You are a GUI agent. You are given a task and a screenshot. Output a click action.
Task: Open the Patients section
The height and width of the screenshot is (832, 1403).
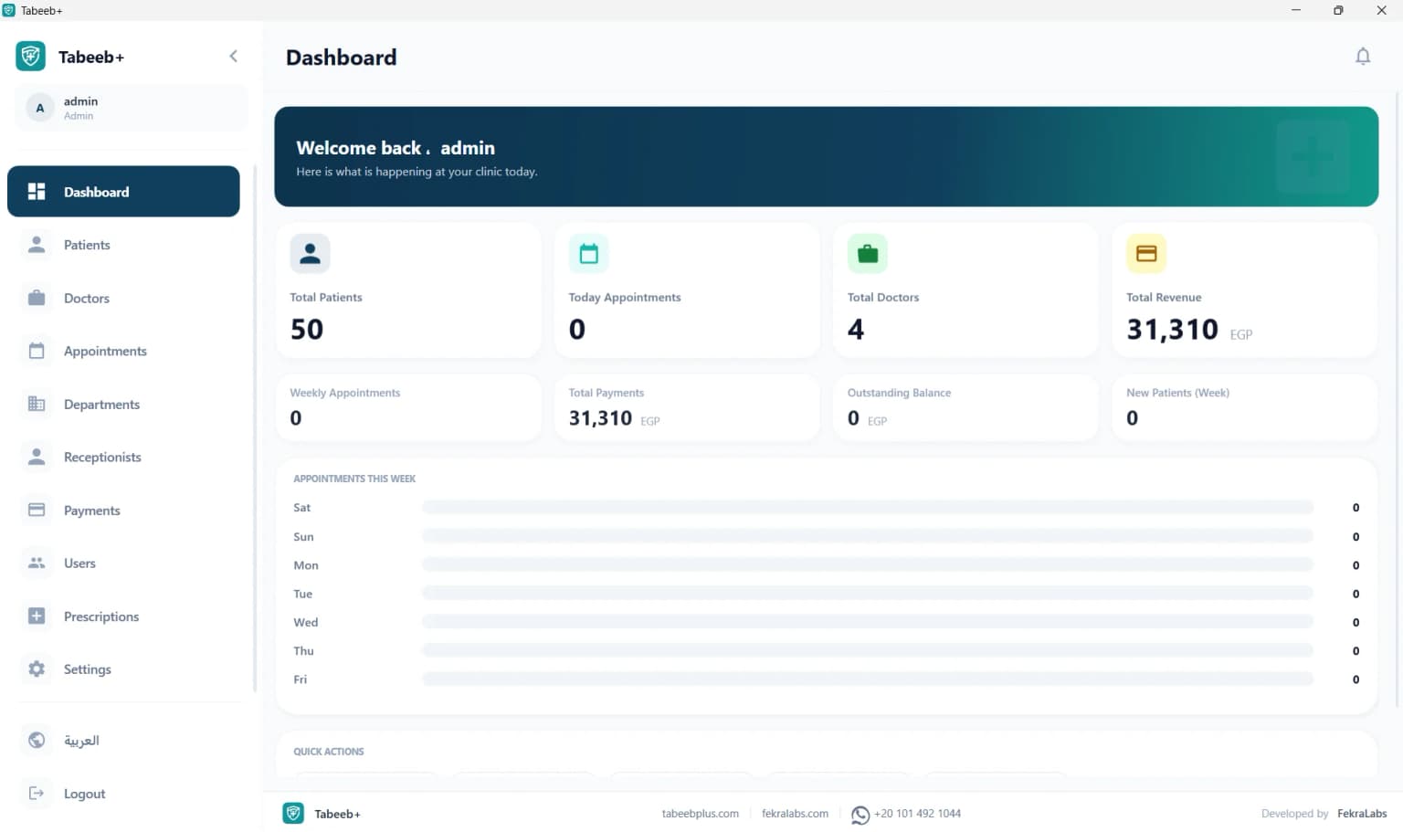pos(123,245)
